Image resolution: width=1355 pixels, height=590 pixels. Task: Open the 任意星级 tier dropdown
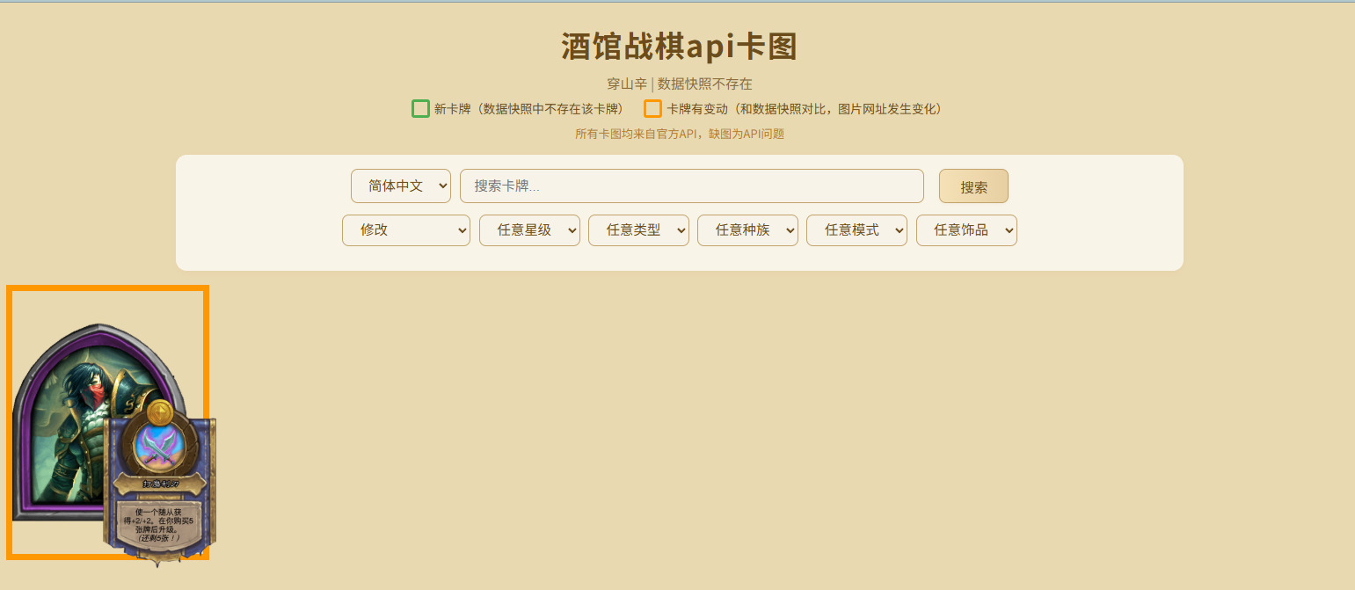tap(529, 230)
